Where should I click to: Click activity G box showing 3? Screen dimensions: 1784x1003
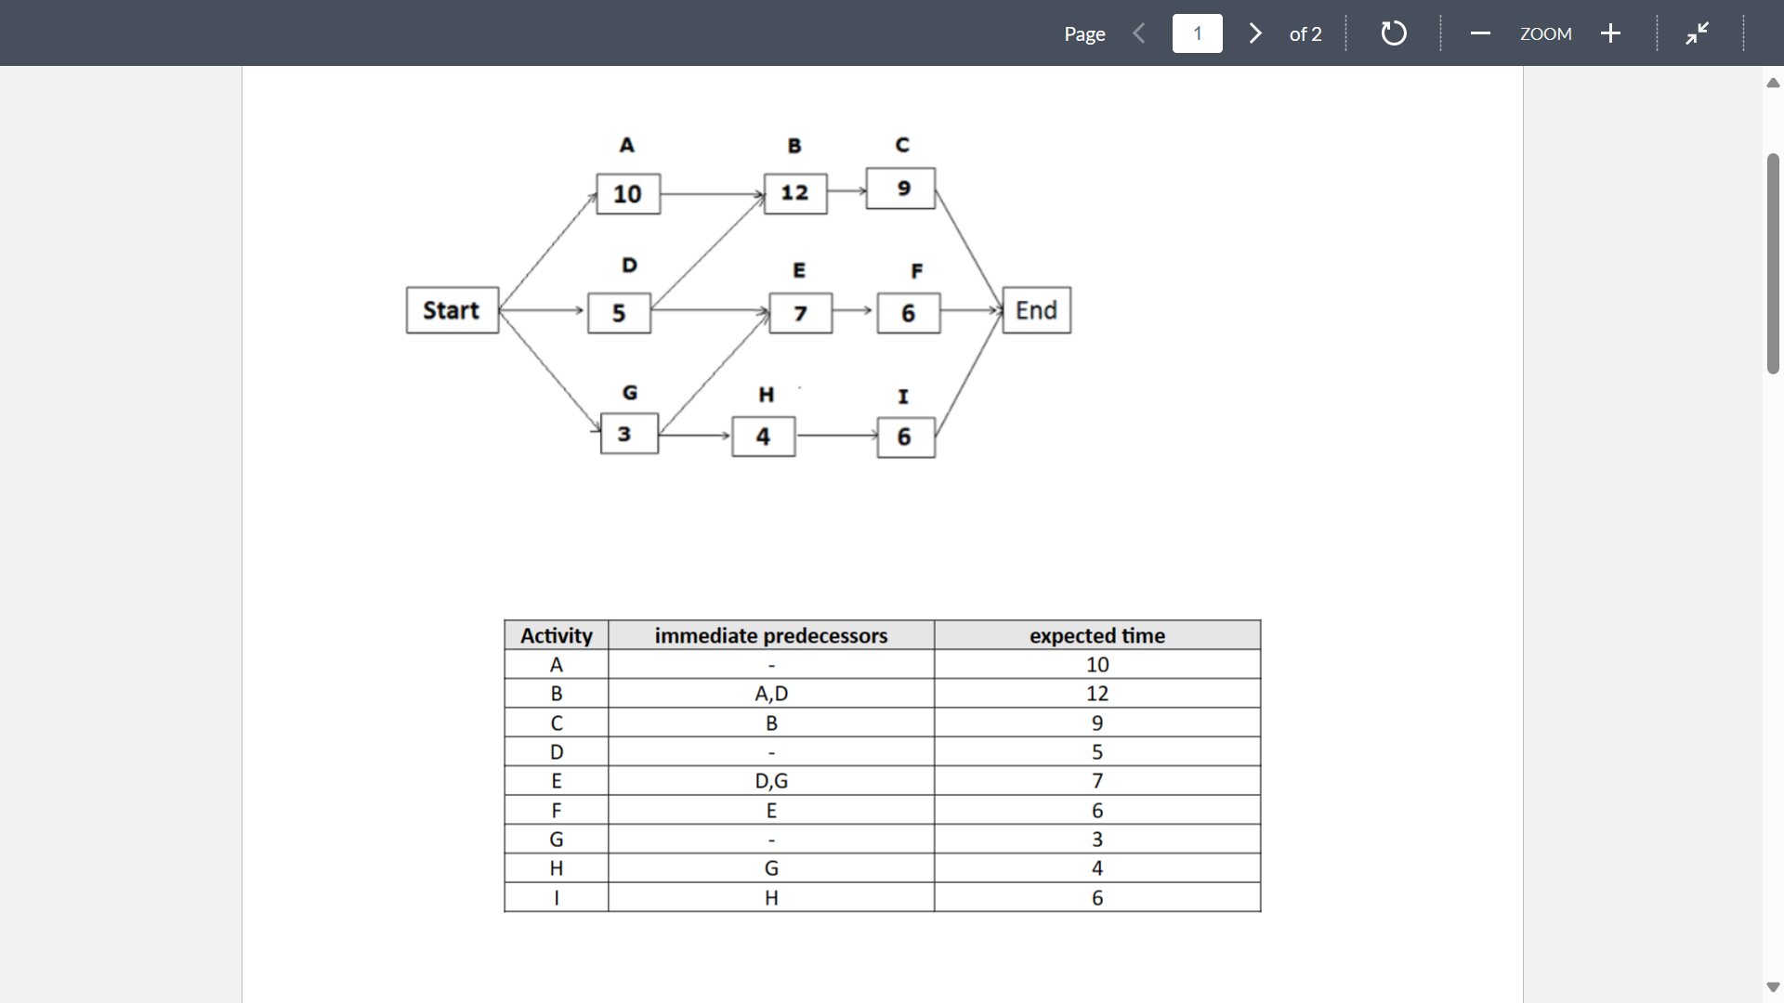[x=628, y=433]
